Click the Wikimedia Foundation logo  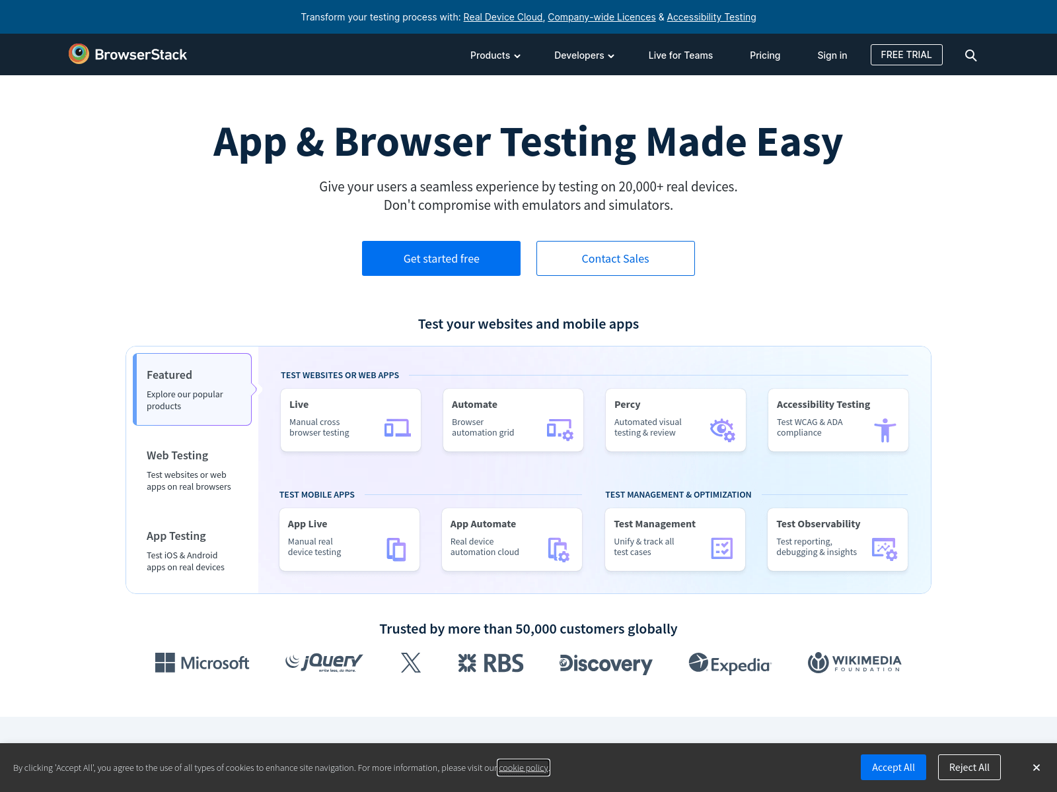coord(854,663)
